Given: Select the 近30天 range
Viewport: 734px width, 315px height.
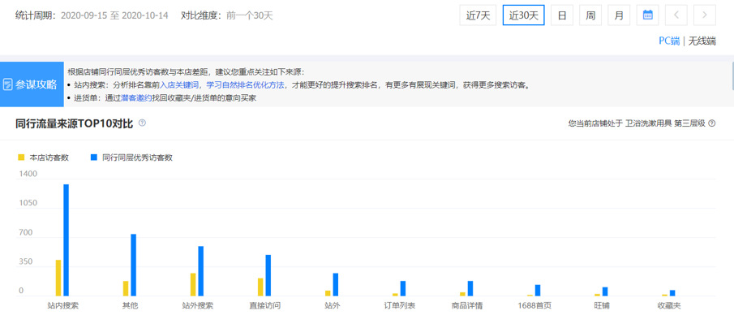Looking at the screenshot, I should coord(523,15).
